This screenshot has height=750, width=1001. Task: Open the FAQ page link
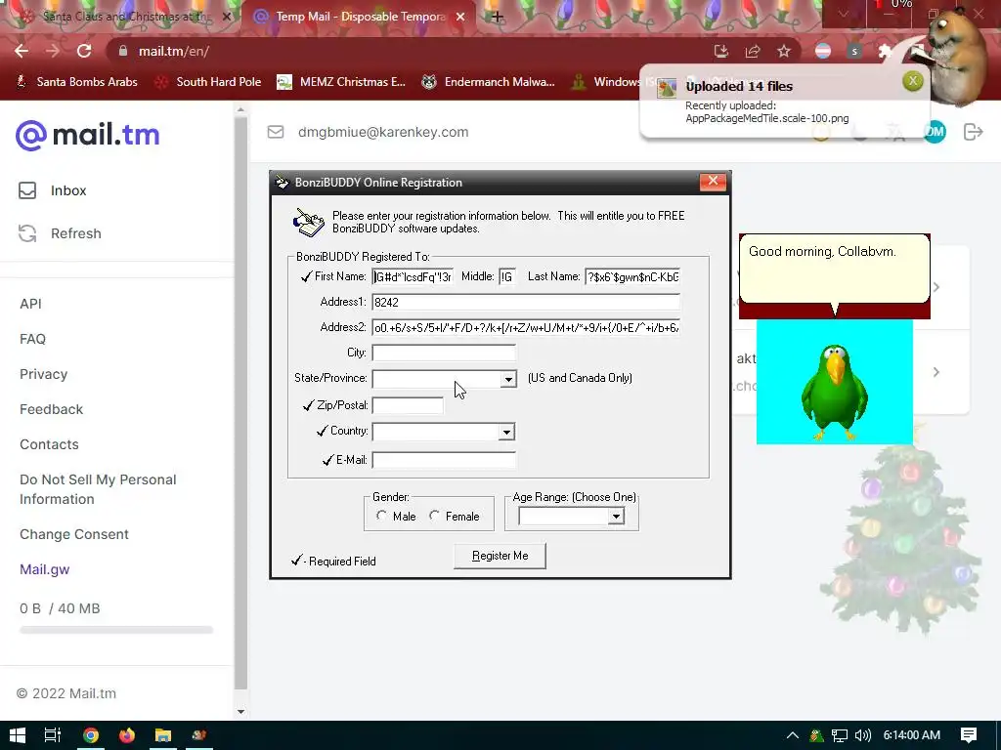(32, 339)
